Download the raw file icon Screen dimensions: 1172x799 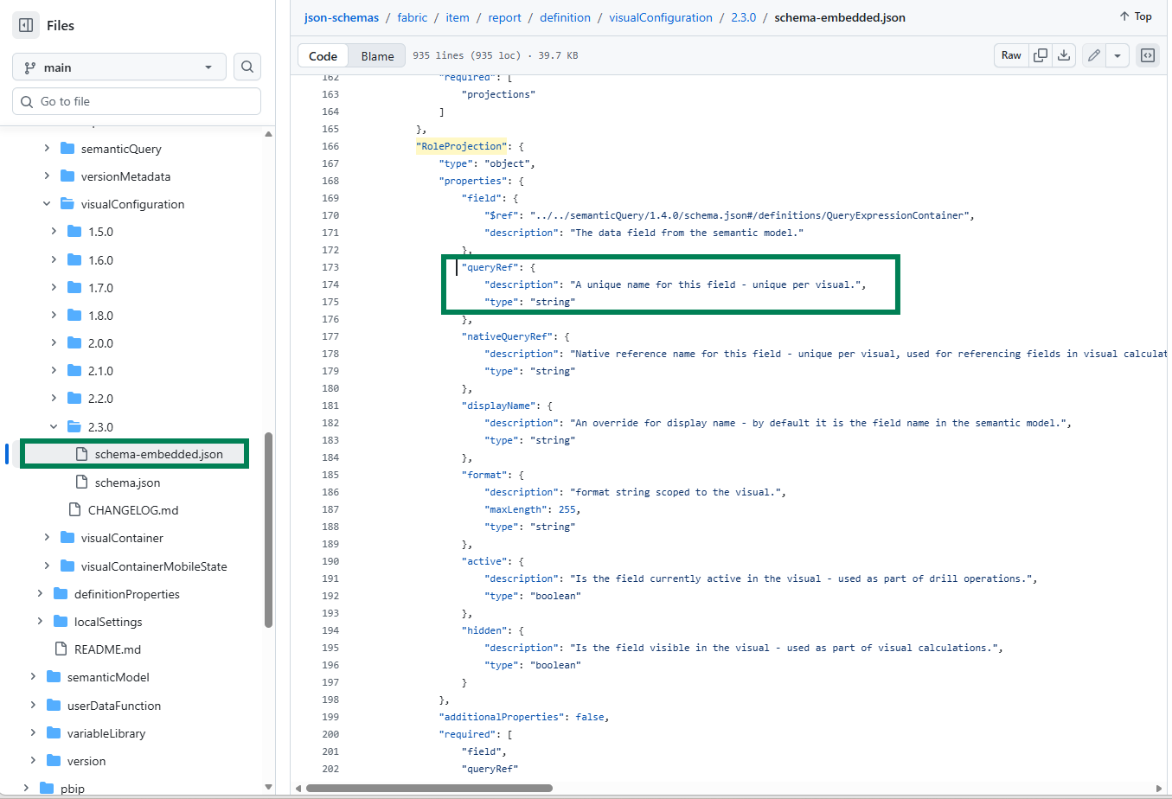(x=1064, y=55)
